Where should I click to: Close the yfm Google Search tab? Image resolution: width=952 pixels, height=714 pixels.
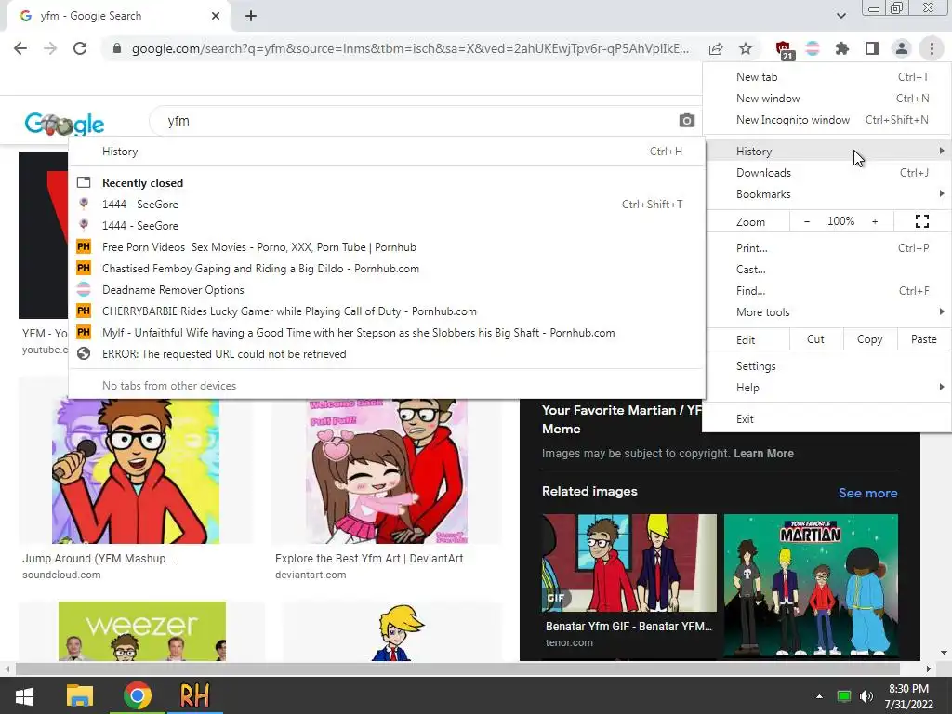tap(216, 16)
